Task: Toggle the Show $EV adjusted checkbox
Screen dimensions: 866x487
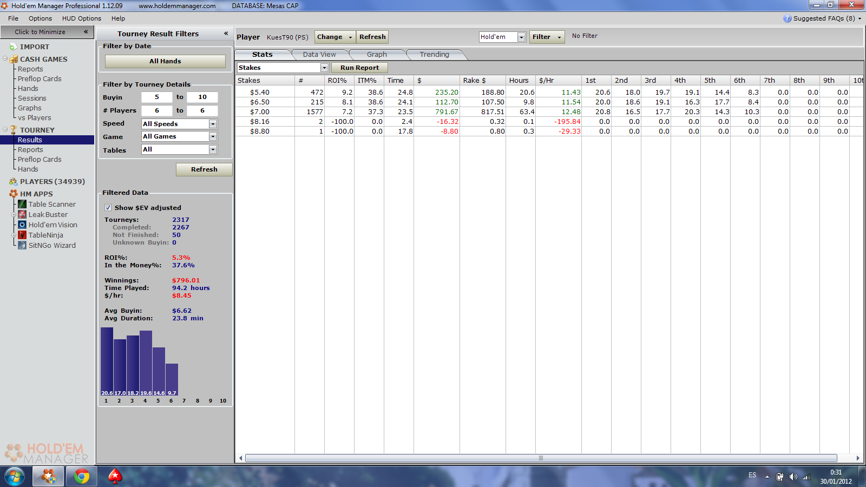Action: point(108,208)
